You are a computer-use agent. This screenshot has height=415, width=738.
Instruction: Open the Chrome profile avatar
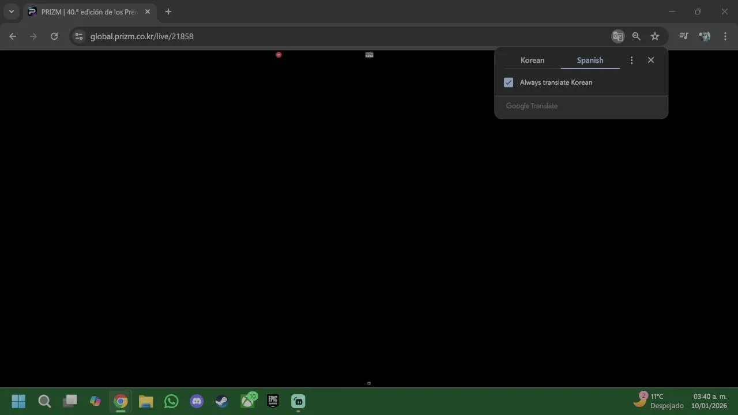704,36
